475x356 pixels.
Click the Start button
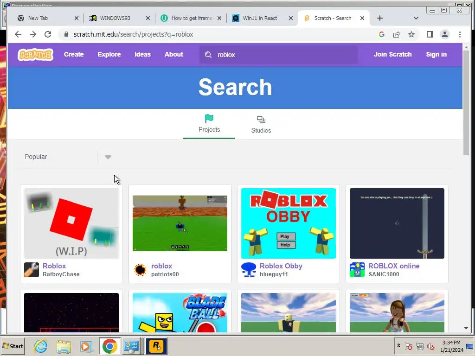coord(13,346)
